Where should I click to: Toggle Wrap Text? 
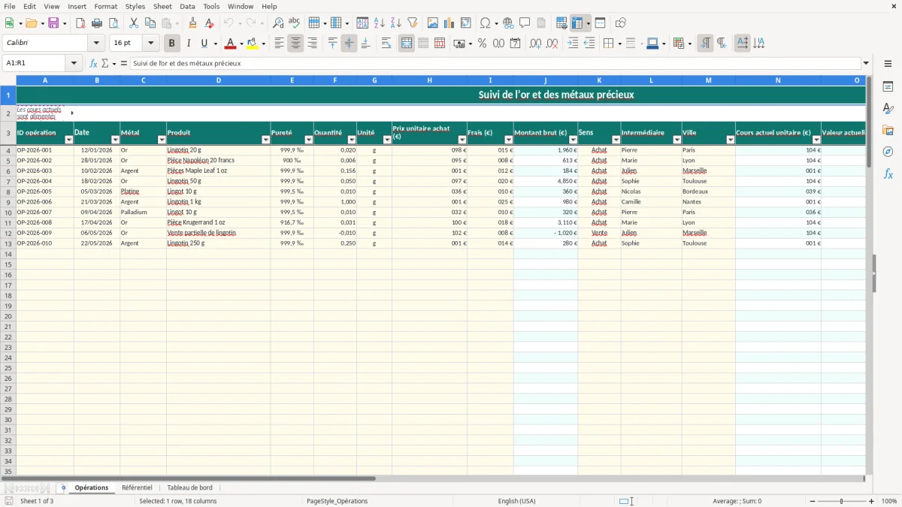(x=386, y=44)
